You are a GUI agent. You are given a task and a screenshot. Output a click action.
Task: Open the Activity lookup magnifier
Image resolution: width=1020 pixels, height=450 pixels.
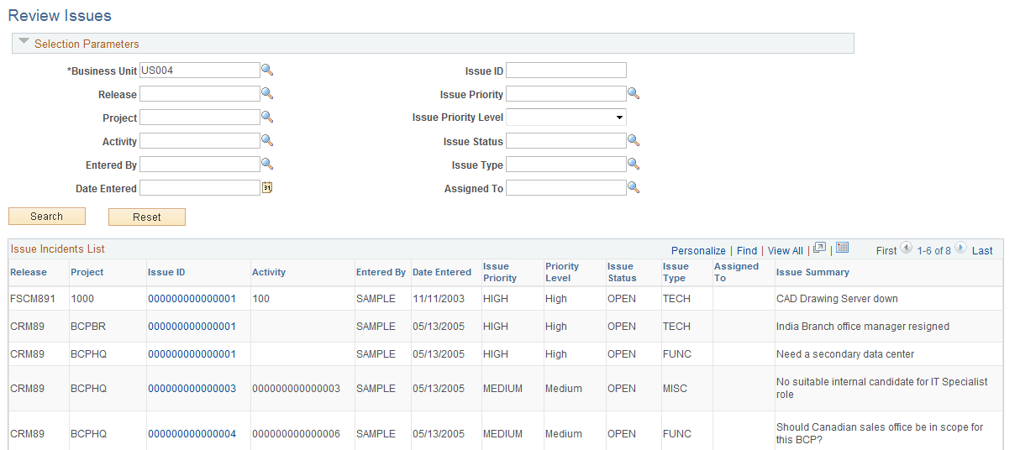[267, 141]
